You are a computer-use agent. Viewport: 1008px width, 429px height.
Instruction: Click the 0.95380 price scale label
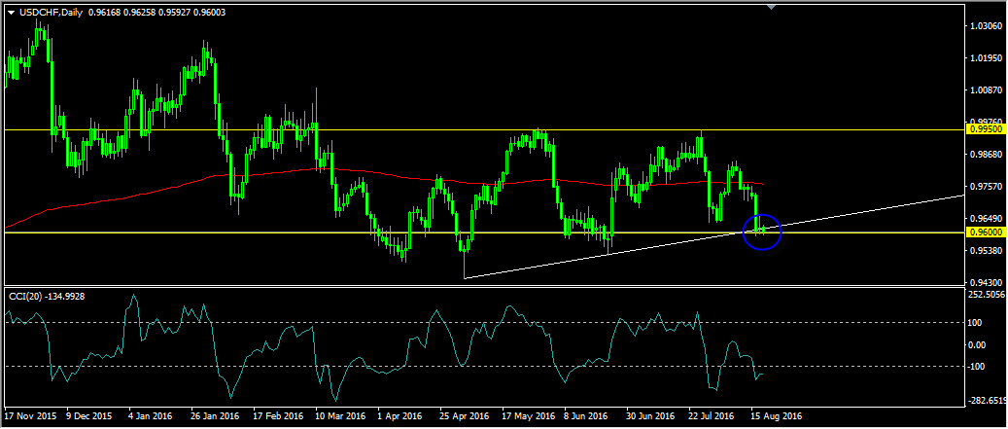(x=989, y=250)
